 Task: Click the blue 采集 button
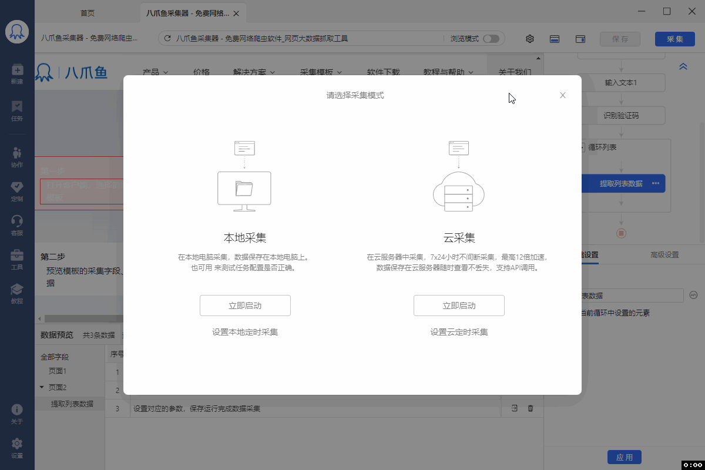(x=674, y=39)
